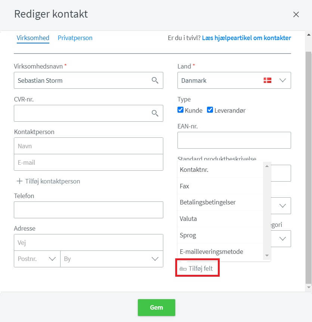The image size is (312, 322).
Task: Close the Rediger kontakt dialog
Action: tap(296, 14)
